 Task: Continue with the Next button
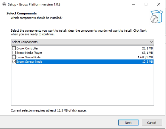coord(128,123)
